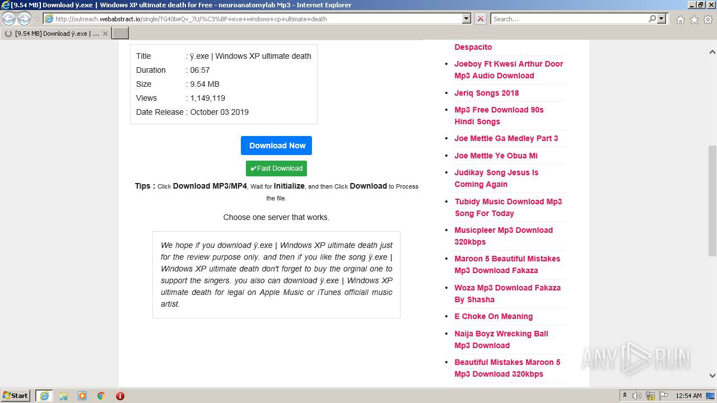
Task: Click the page scrollbar up arrow
Action: tap(712, 52)
